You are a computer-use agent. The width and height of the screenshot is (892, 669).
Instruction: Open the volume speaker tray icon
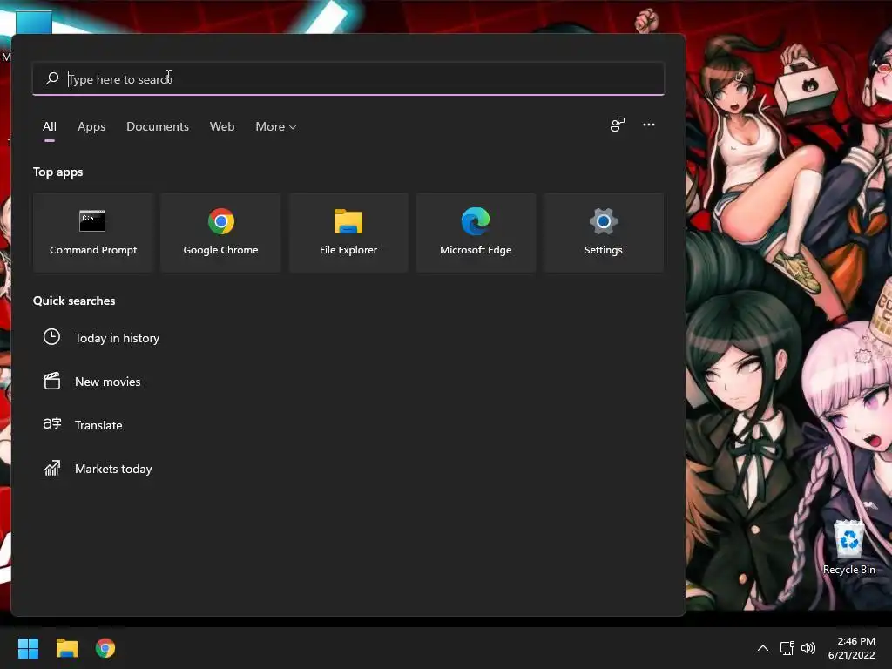pos(808,648)
